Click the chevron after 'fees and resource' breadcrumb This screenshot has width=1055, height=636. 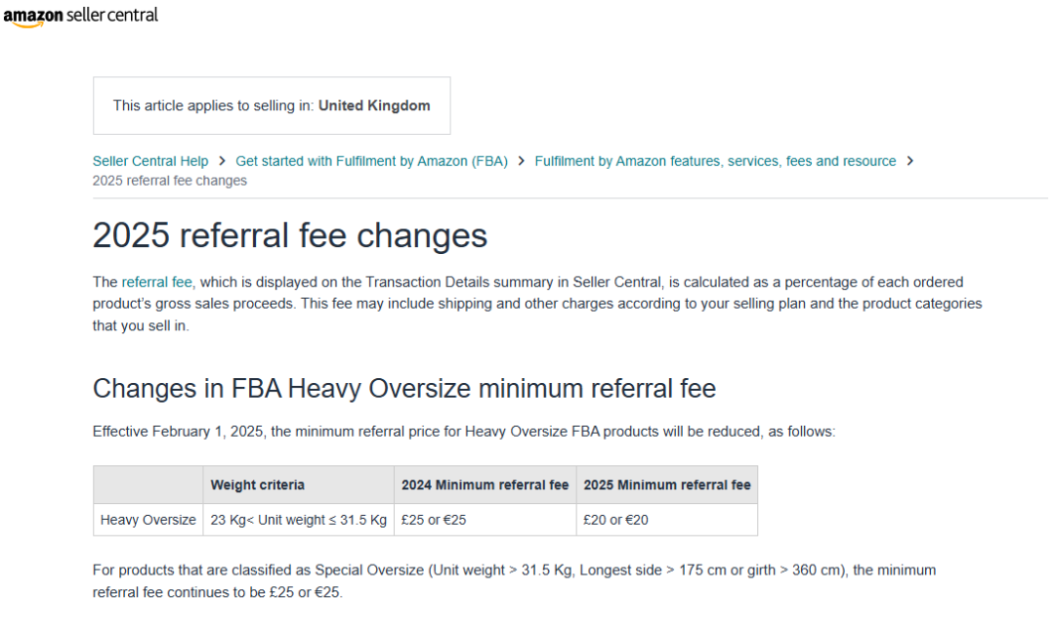[x=910, y=161]
